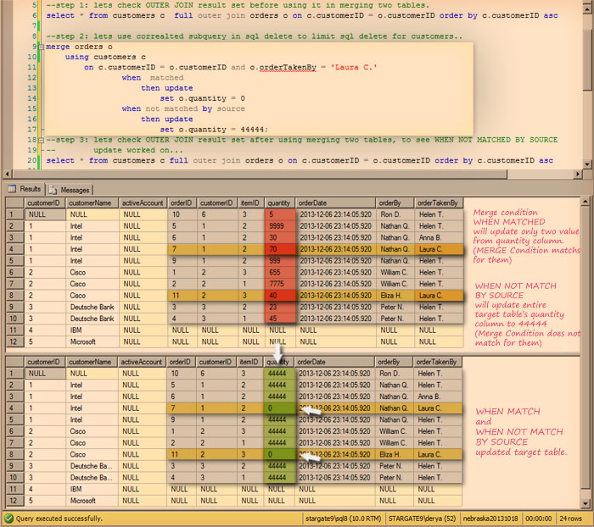The image size is (594, 527).
Task: Open the Results tab
Action: (25, 189)
